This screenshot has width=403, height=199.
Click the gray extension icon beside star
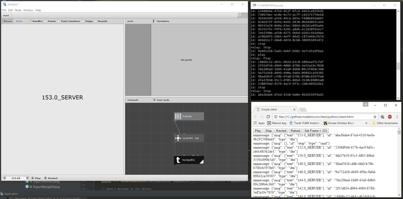click(383, 116)
